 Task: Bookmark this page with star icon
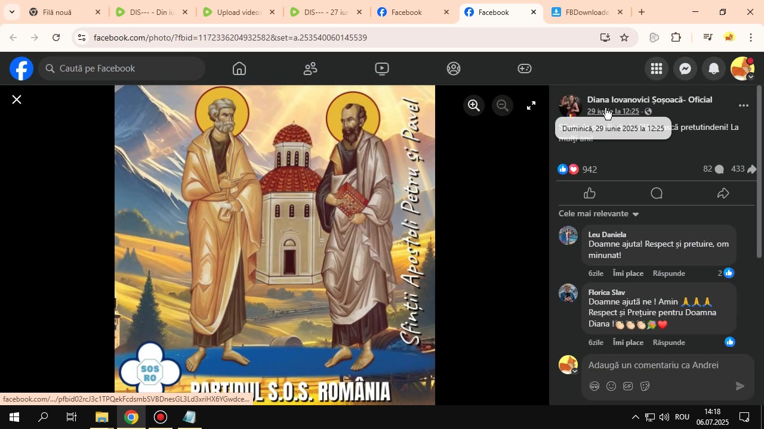pos(624,38)
